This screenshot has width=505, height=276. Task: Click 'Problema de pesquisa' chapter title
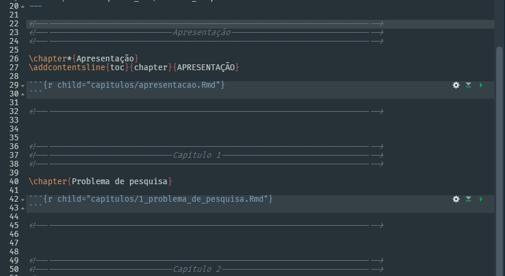[x=119, y=181]
